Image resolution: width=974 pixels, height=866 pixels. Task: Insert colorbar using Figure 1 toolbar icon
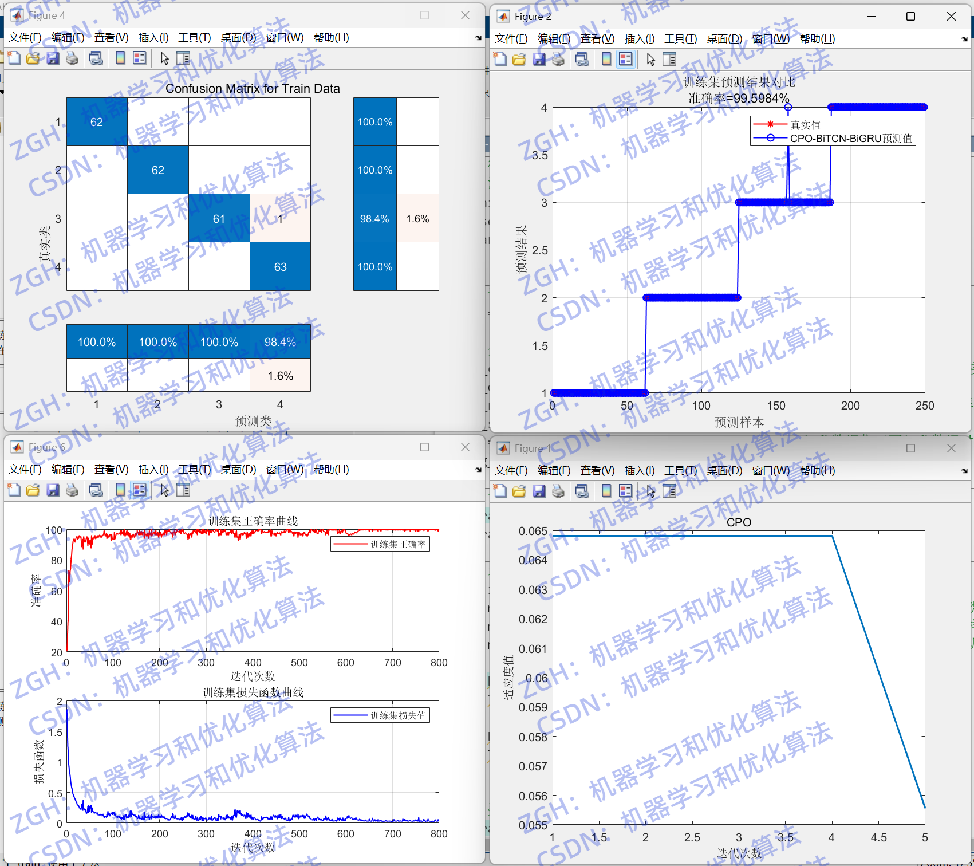click(606, 491)
